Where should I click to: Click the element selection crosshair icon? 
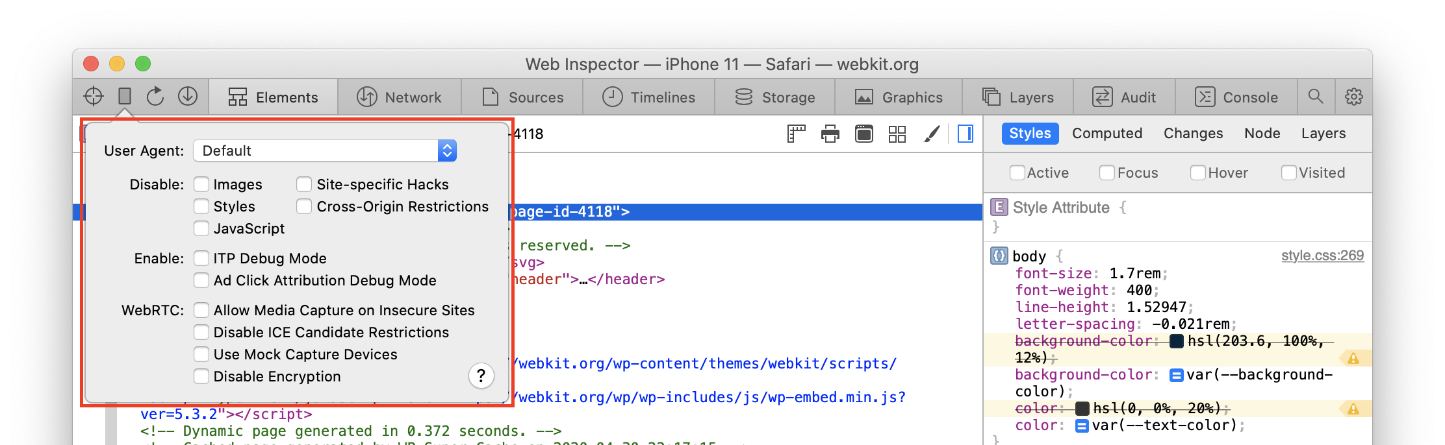click(94, 96)
